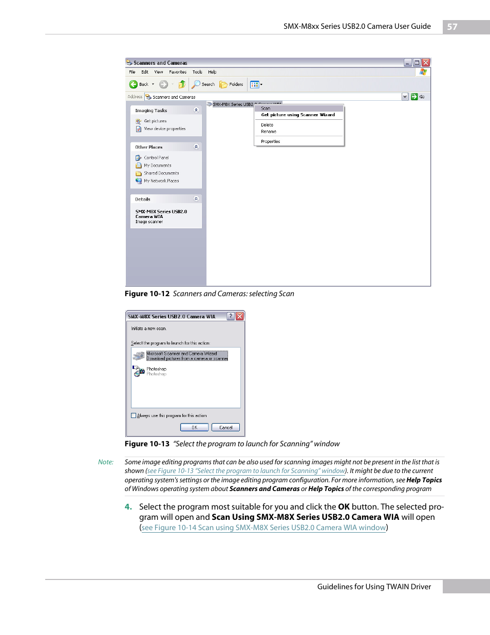Open the Favorites menu
490x635 pixels.
(x=178, y=72)
